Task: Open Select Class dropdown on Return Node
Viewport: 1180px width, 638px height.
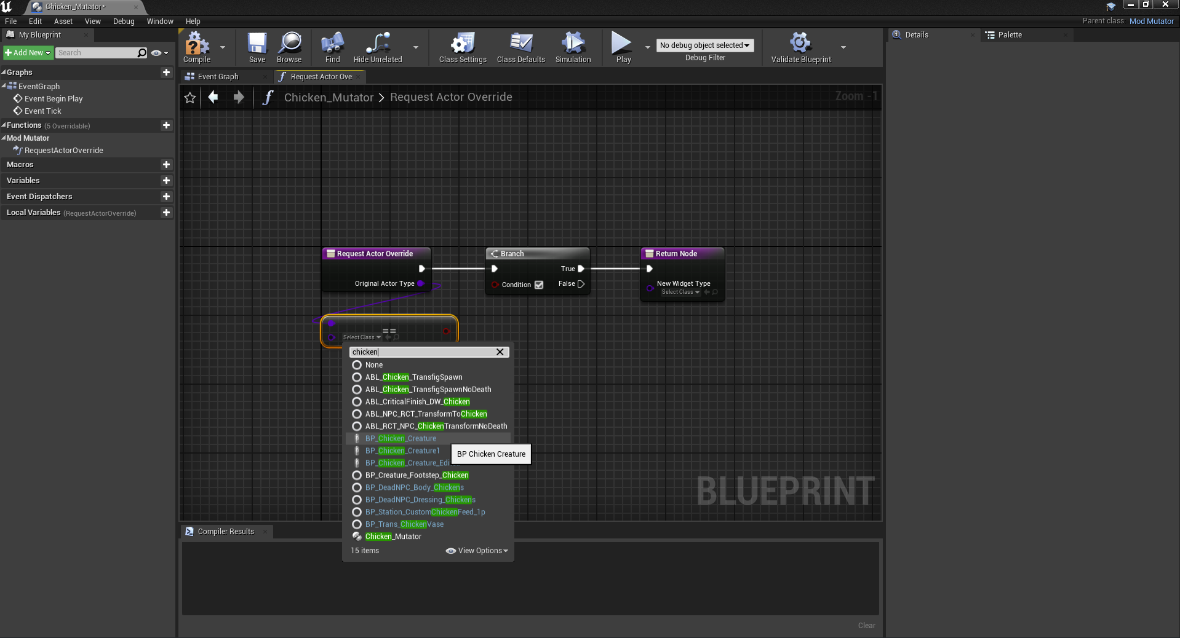Action: tap(680, 292)
